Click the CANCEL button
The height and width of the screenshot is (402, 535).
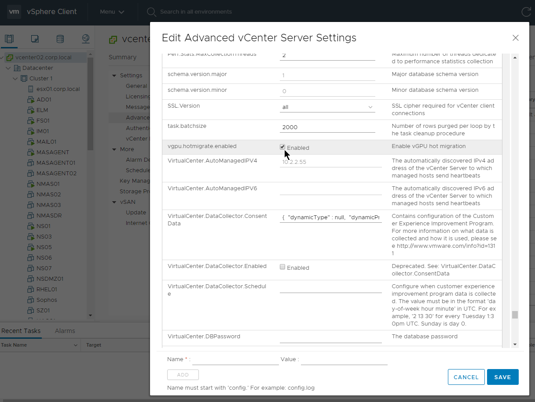click(x=466, y=377)
